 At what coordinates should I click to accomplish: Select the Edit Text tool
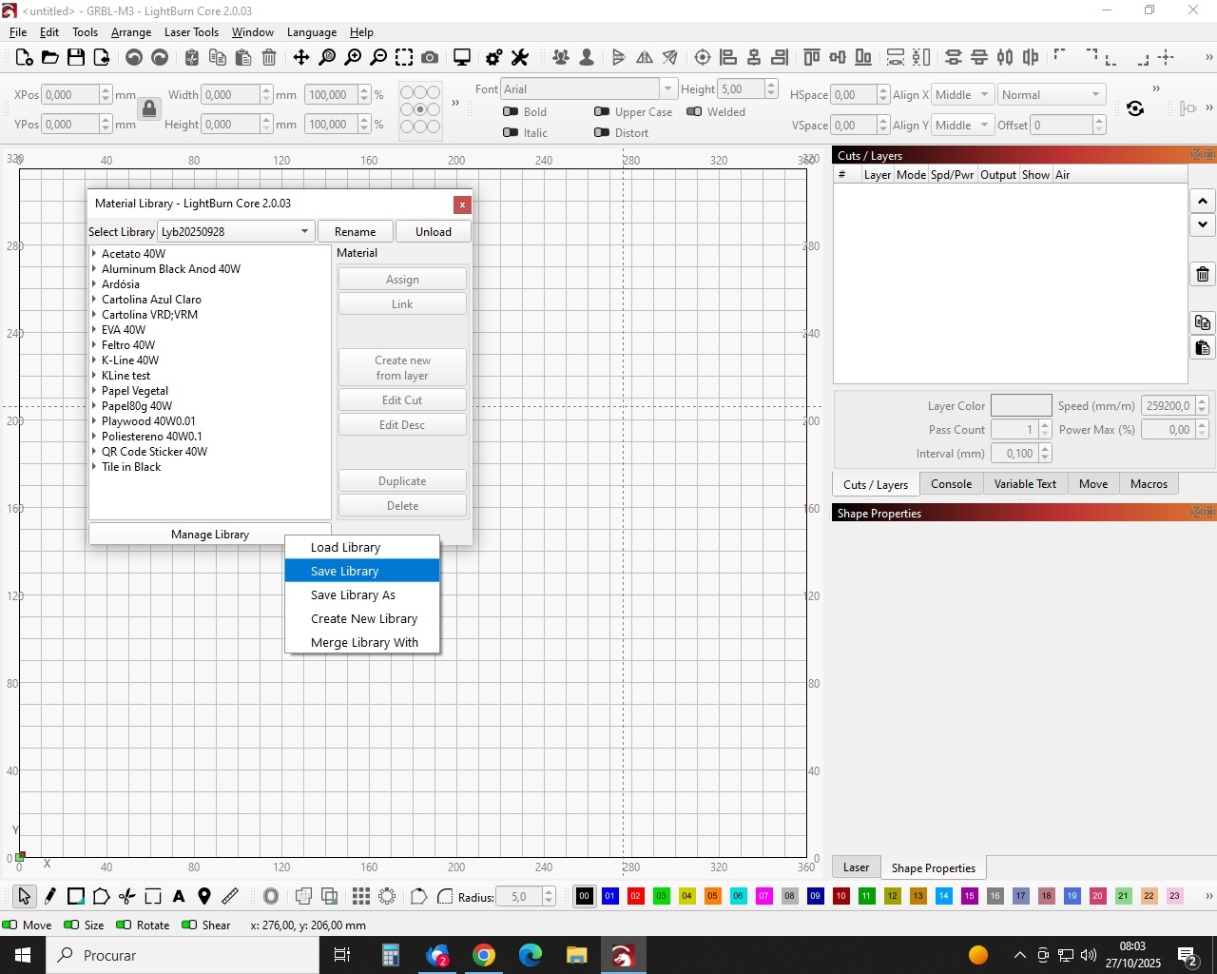(179, 896)
